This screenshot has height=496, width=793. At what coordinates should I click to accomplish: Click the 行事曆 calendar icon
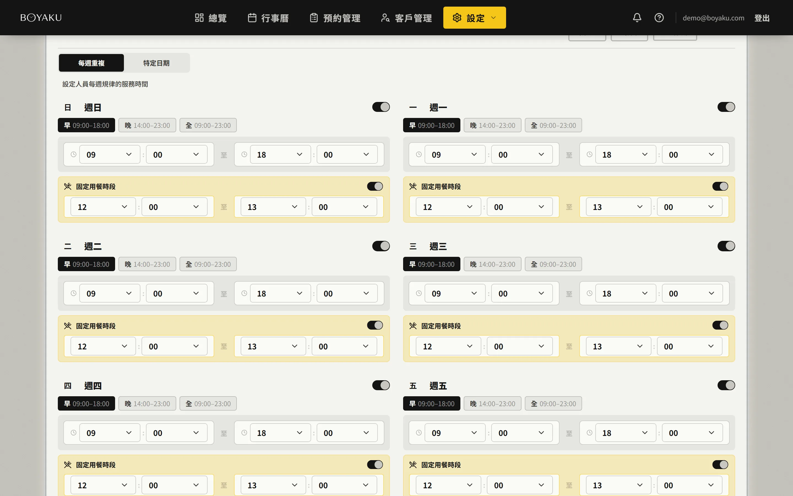pyautogui.click(x=252, y=18)
